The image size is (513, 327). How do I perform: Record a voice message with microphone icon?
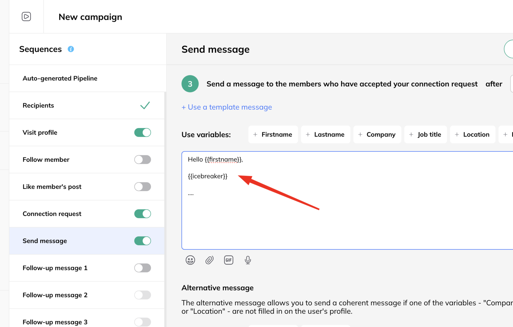coord(248,260)
